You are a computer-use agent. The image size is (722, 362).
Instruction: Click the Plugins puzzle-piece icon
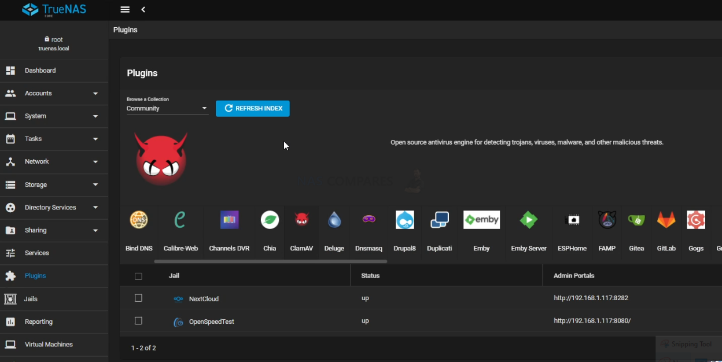click(x=10, y=276)
